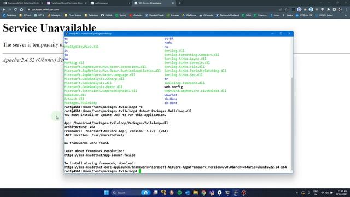Viewport: 350px width, 197px height.
Task: Open the Windows Start menu
Action: point(107,193)
